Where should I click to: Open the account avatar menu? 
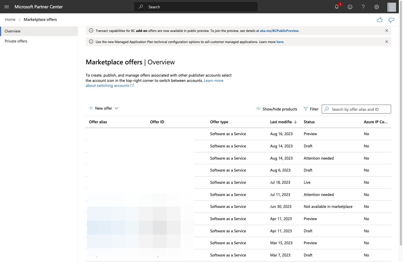click(x=392, y=7)
